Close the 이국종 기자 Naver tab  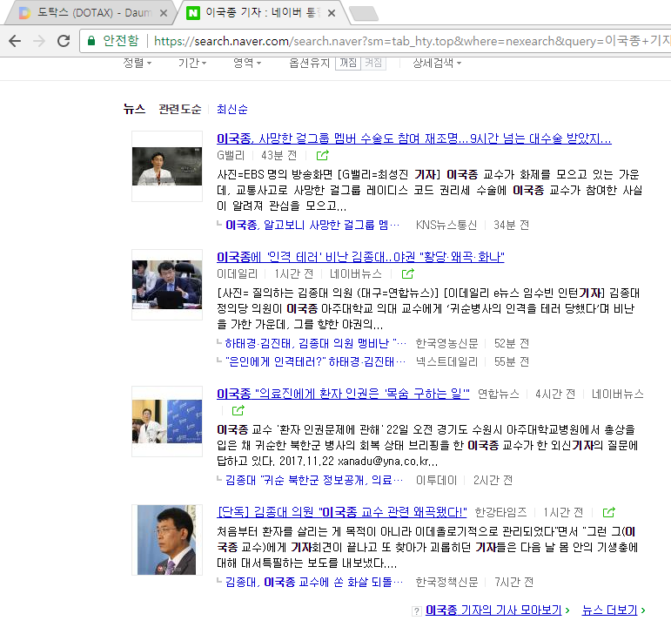point(332,13)
